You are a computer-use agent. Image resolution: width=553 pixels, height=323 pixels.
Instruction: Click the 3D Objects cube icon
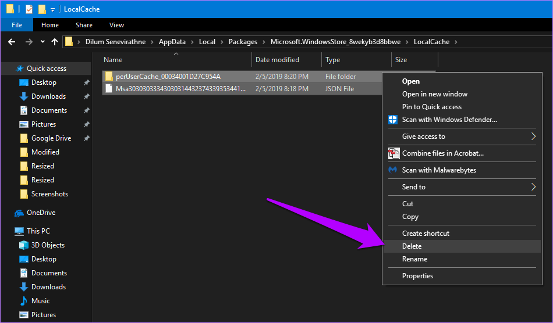pyautogui.click(x=24, y=245)
